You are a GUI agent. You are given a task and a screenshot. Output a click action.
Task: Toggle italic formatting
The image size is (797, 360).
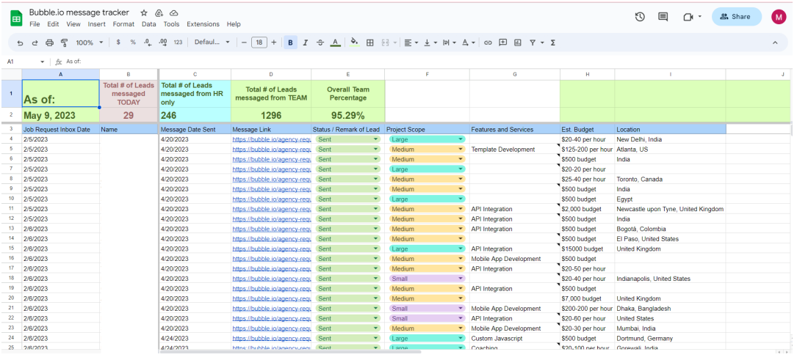[x=306, y=43]
